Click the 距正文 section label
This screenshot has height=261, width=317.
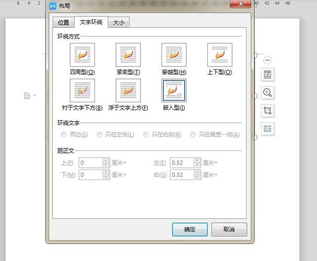[66, 151]
